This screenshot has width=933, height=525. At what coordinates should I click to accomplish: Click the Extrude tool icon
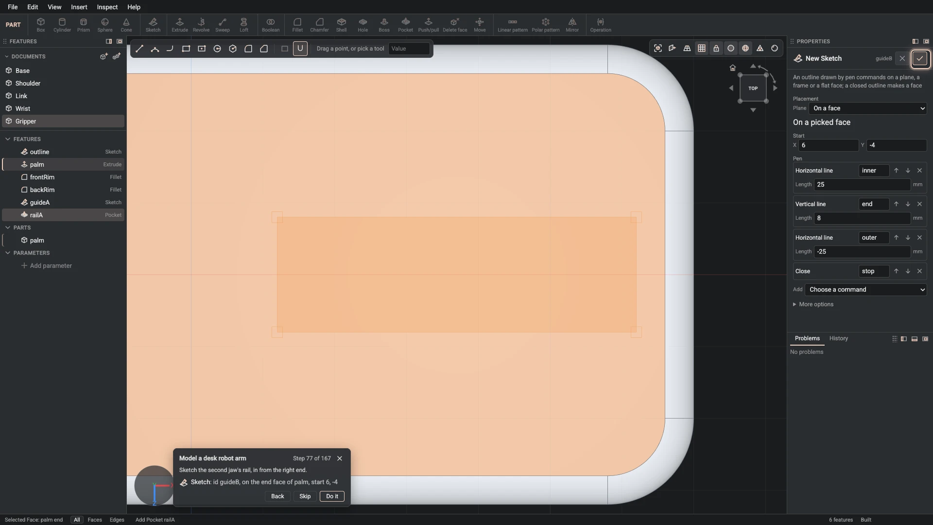click(x=180, y=25)
